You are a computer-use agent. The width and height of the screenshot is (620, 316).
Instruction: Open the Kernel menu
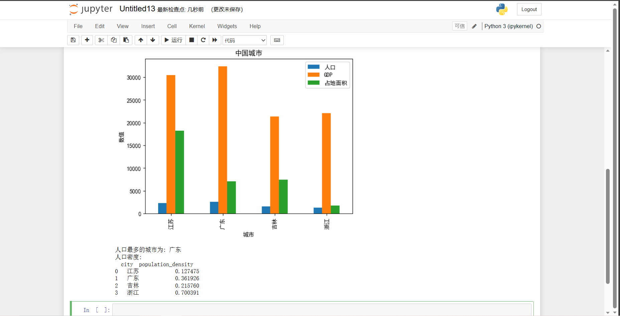(x=197, y=26)
